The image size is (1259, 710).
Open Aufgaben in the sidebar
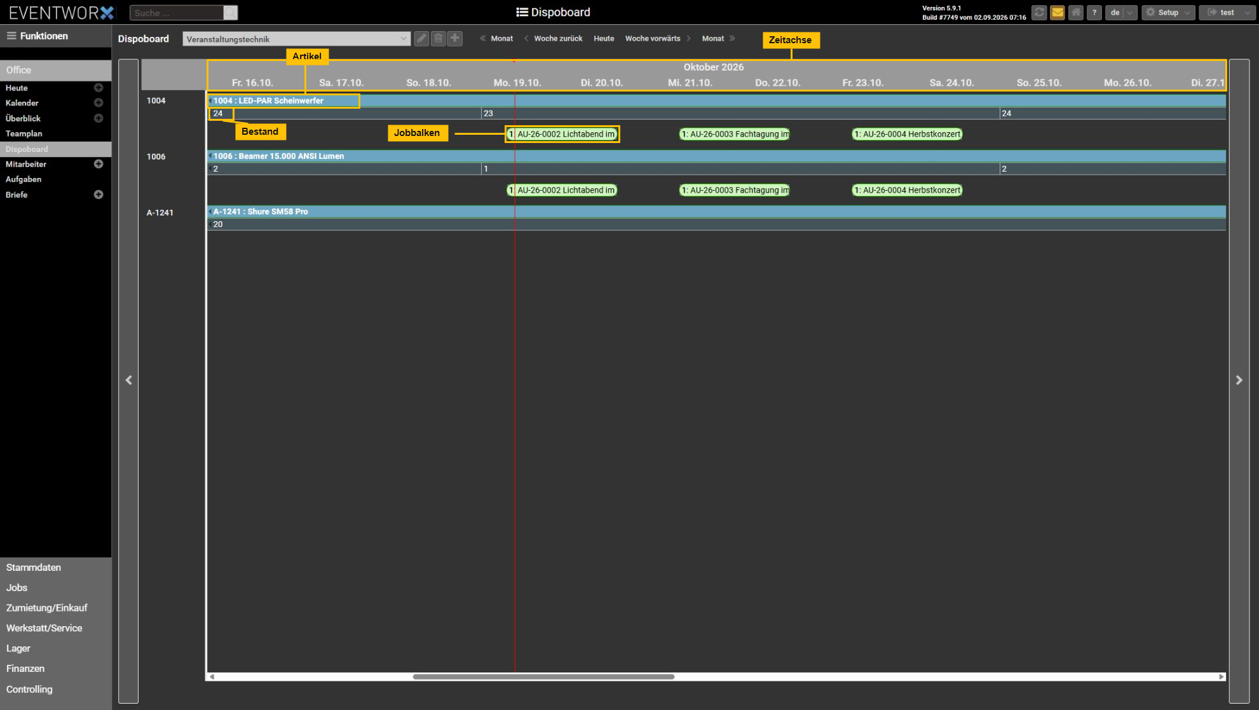24,179
